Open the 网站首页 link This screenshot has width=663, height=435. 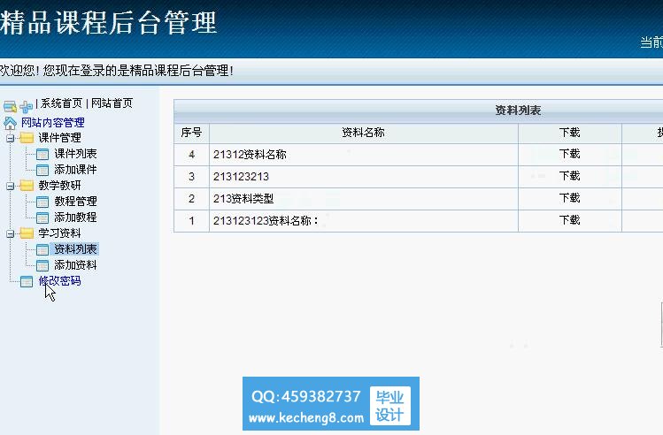click(x=112, y=103)
